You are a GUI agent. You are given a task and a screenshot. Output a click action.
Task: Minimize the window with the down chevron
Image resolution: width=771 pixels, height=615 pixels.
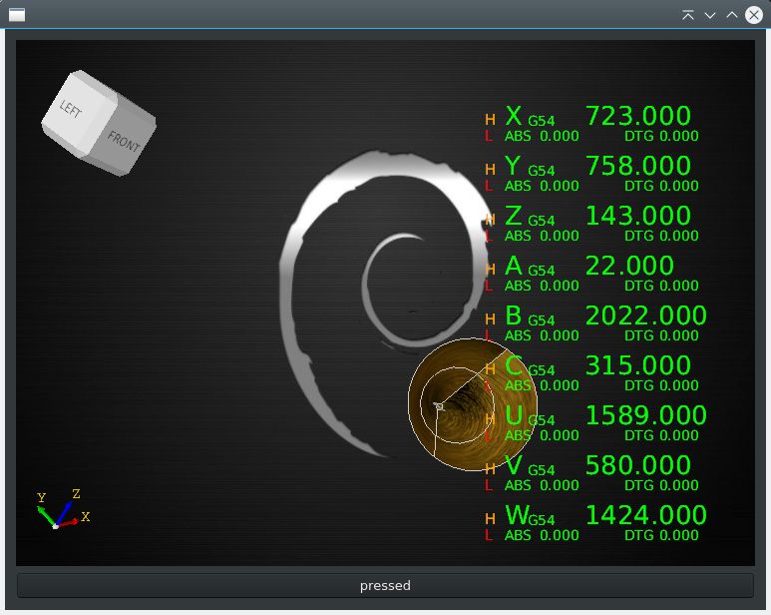[710, 15]
